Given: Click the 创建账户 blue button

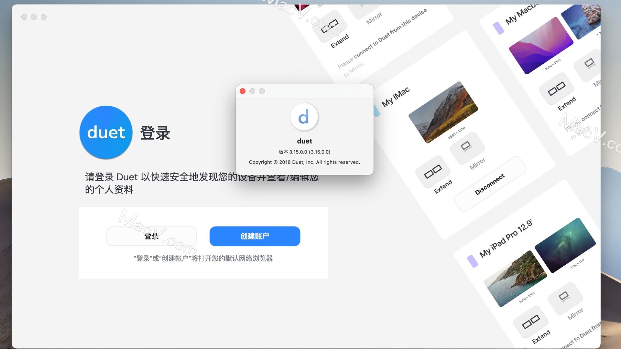Looking at the screenshot, I should coord(255,236).
